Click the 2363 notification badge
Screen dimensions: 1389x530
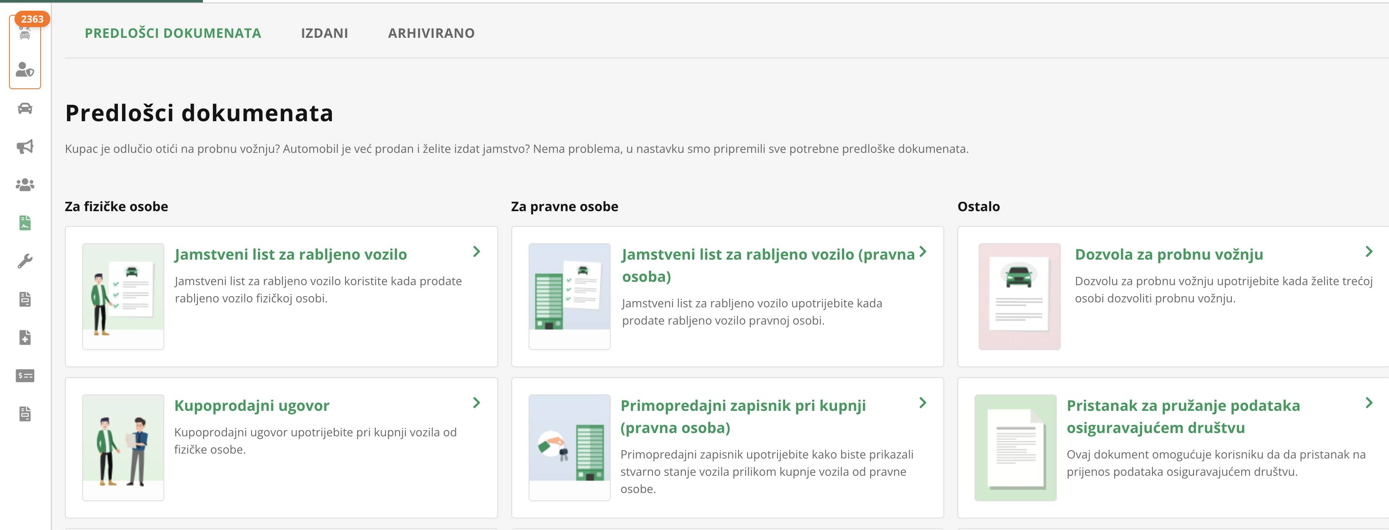32,19
